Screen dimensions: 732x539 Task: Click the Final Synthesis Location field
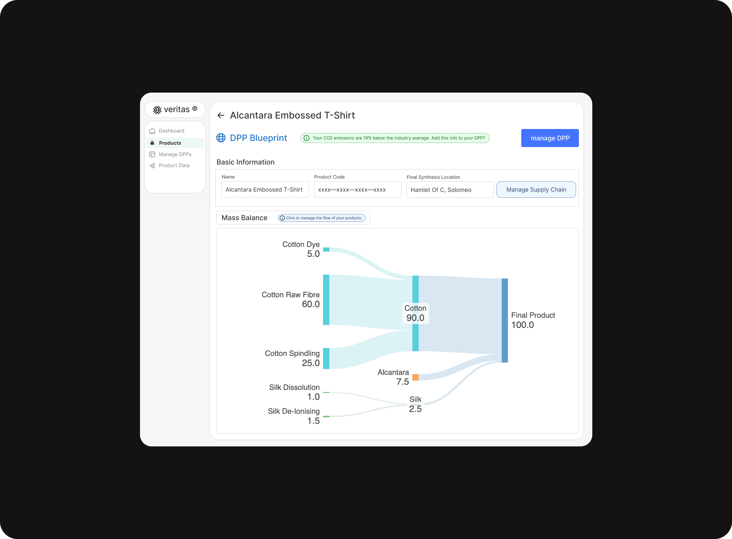point(450,190)
